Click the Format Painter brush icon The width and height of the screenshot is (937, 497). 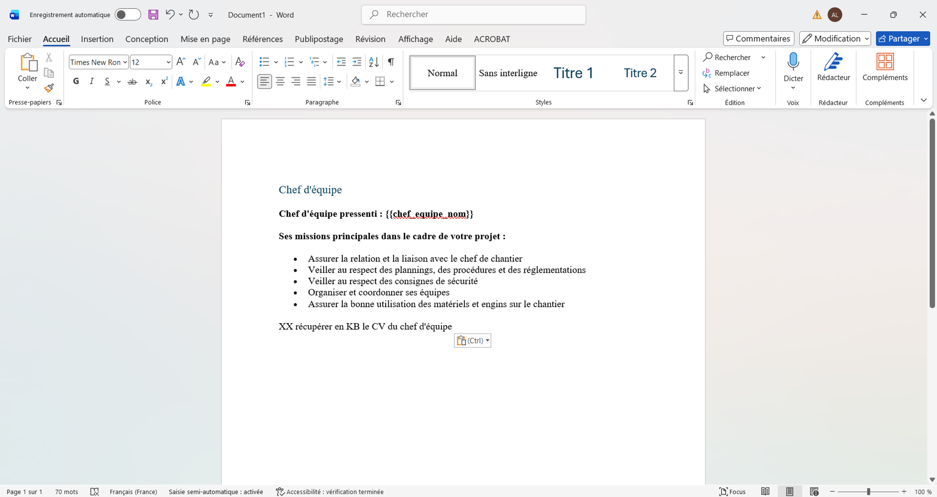pyautogui.click(x=49, y=88)
